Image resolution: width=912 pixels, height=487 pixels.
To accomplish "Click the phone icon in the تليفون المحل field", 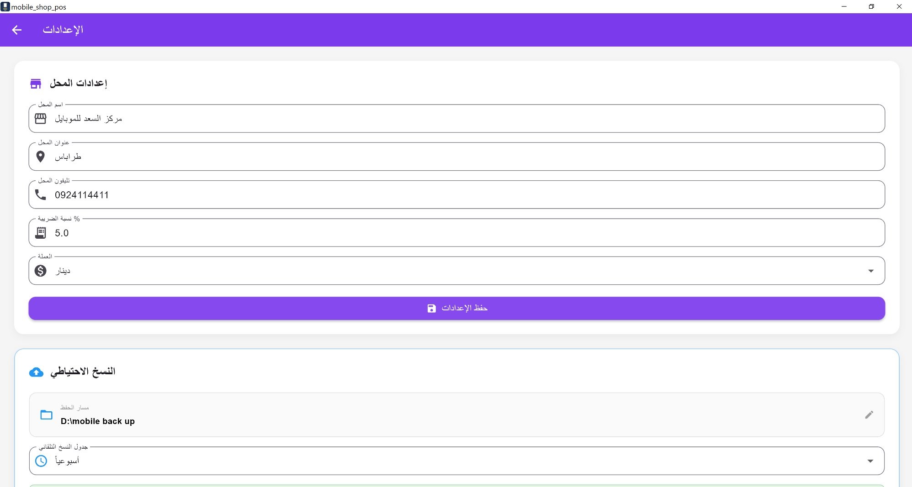I will click(41, 195).
